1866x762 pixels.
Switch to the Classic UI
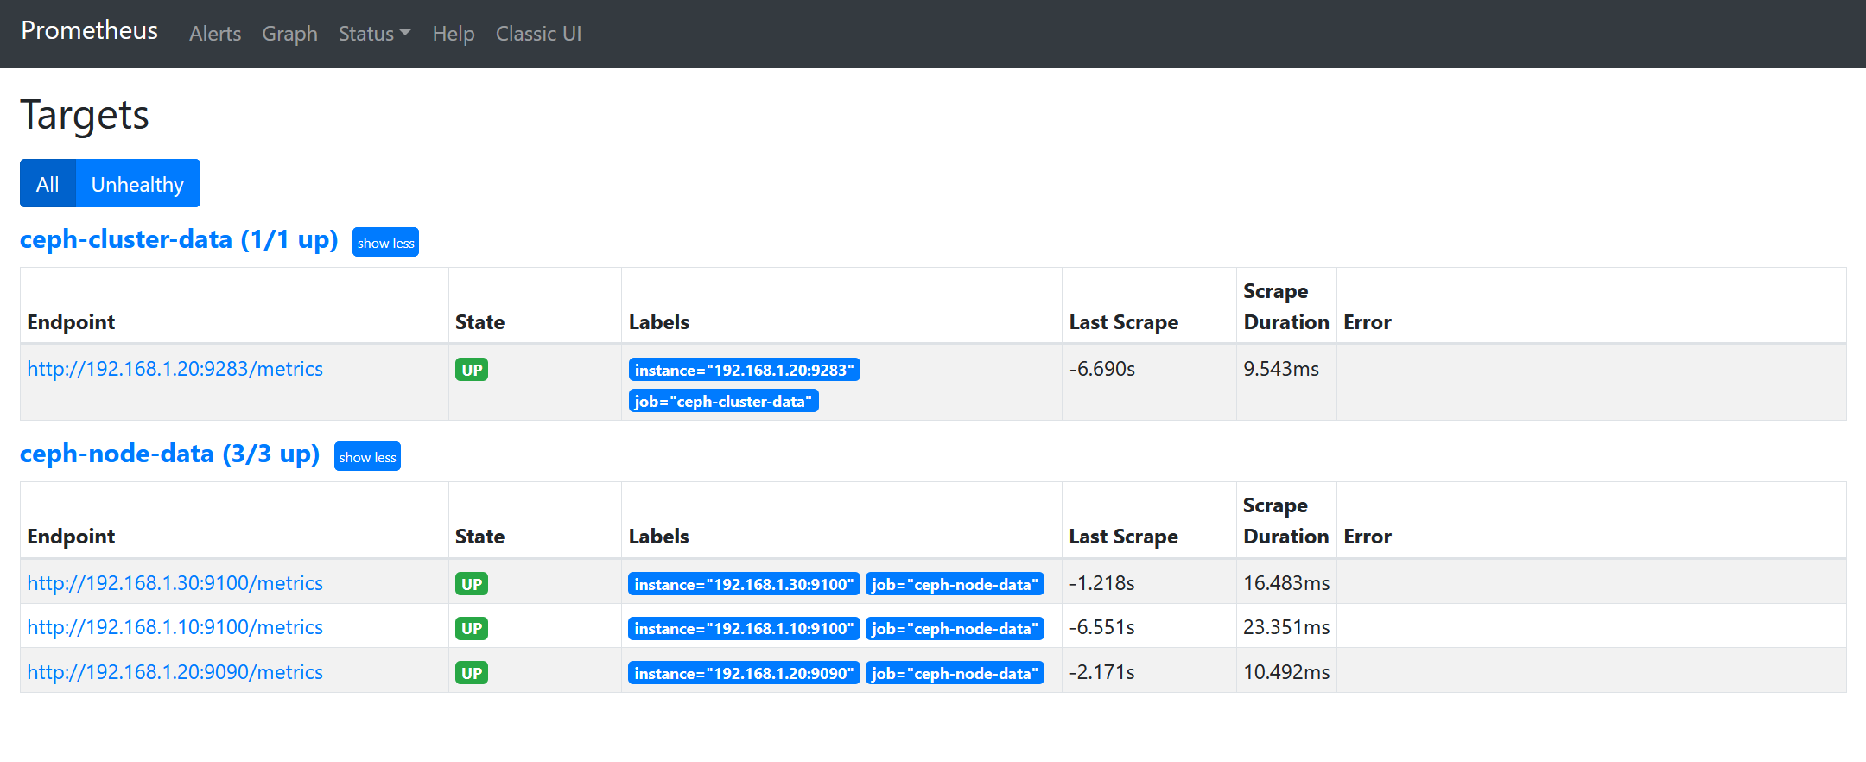coord(538,34)
